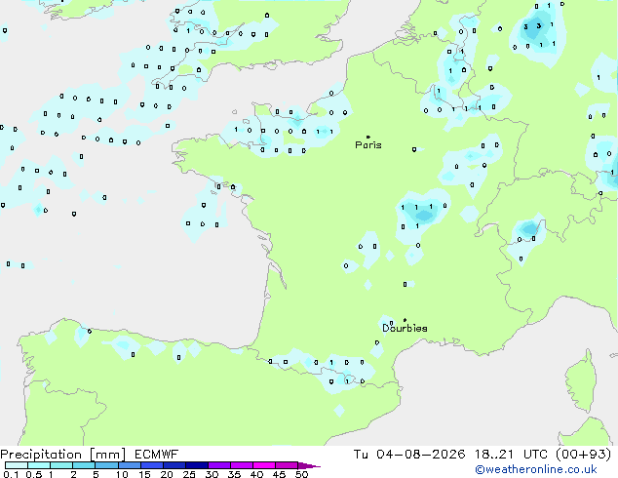The height and width of the screenshot is (478, 618).
Task: Click the purple 30 mm legend swatch
Action: (x=219, y=465)
